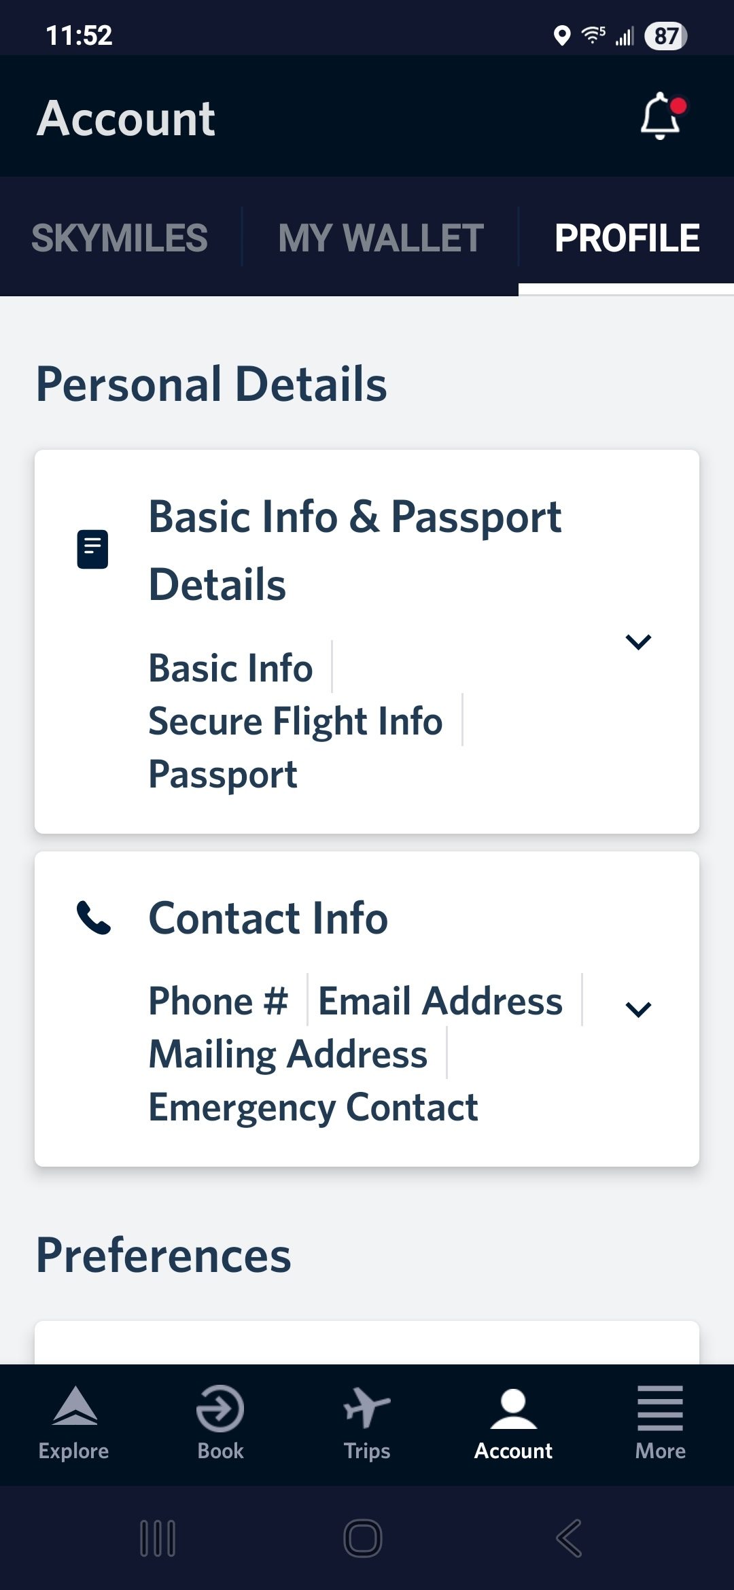This screenshot has width=734, height=1590.
Task: Switch to the SKYMILES tab
Action: [x=120, y=238]
